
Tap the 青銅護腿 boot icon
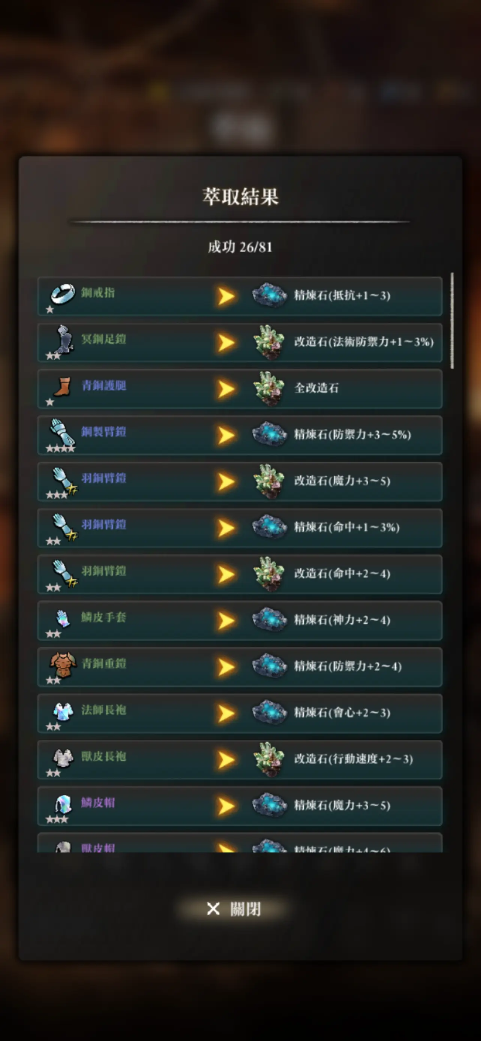click(62, 387)
